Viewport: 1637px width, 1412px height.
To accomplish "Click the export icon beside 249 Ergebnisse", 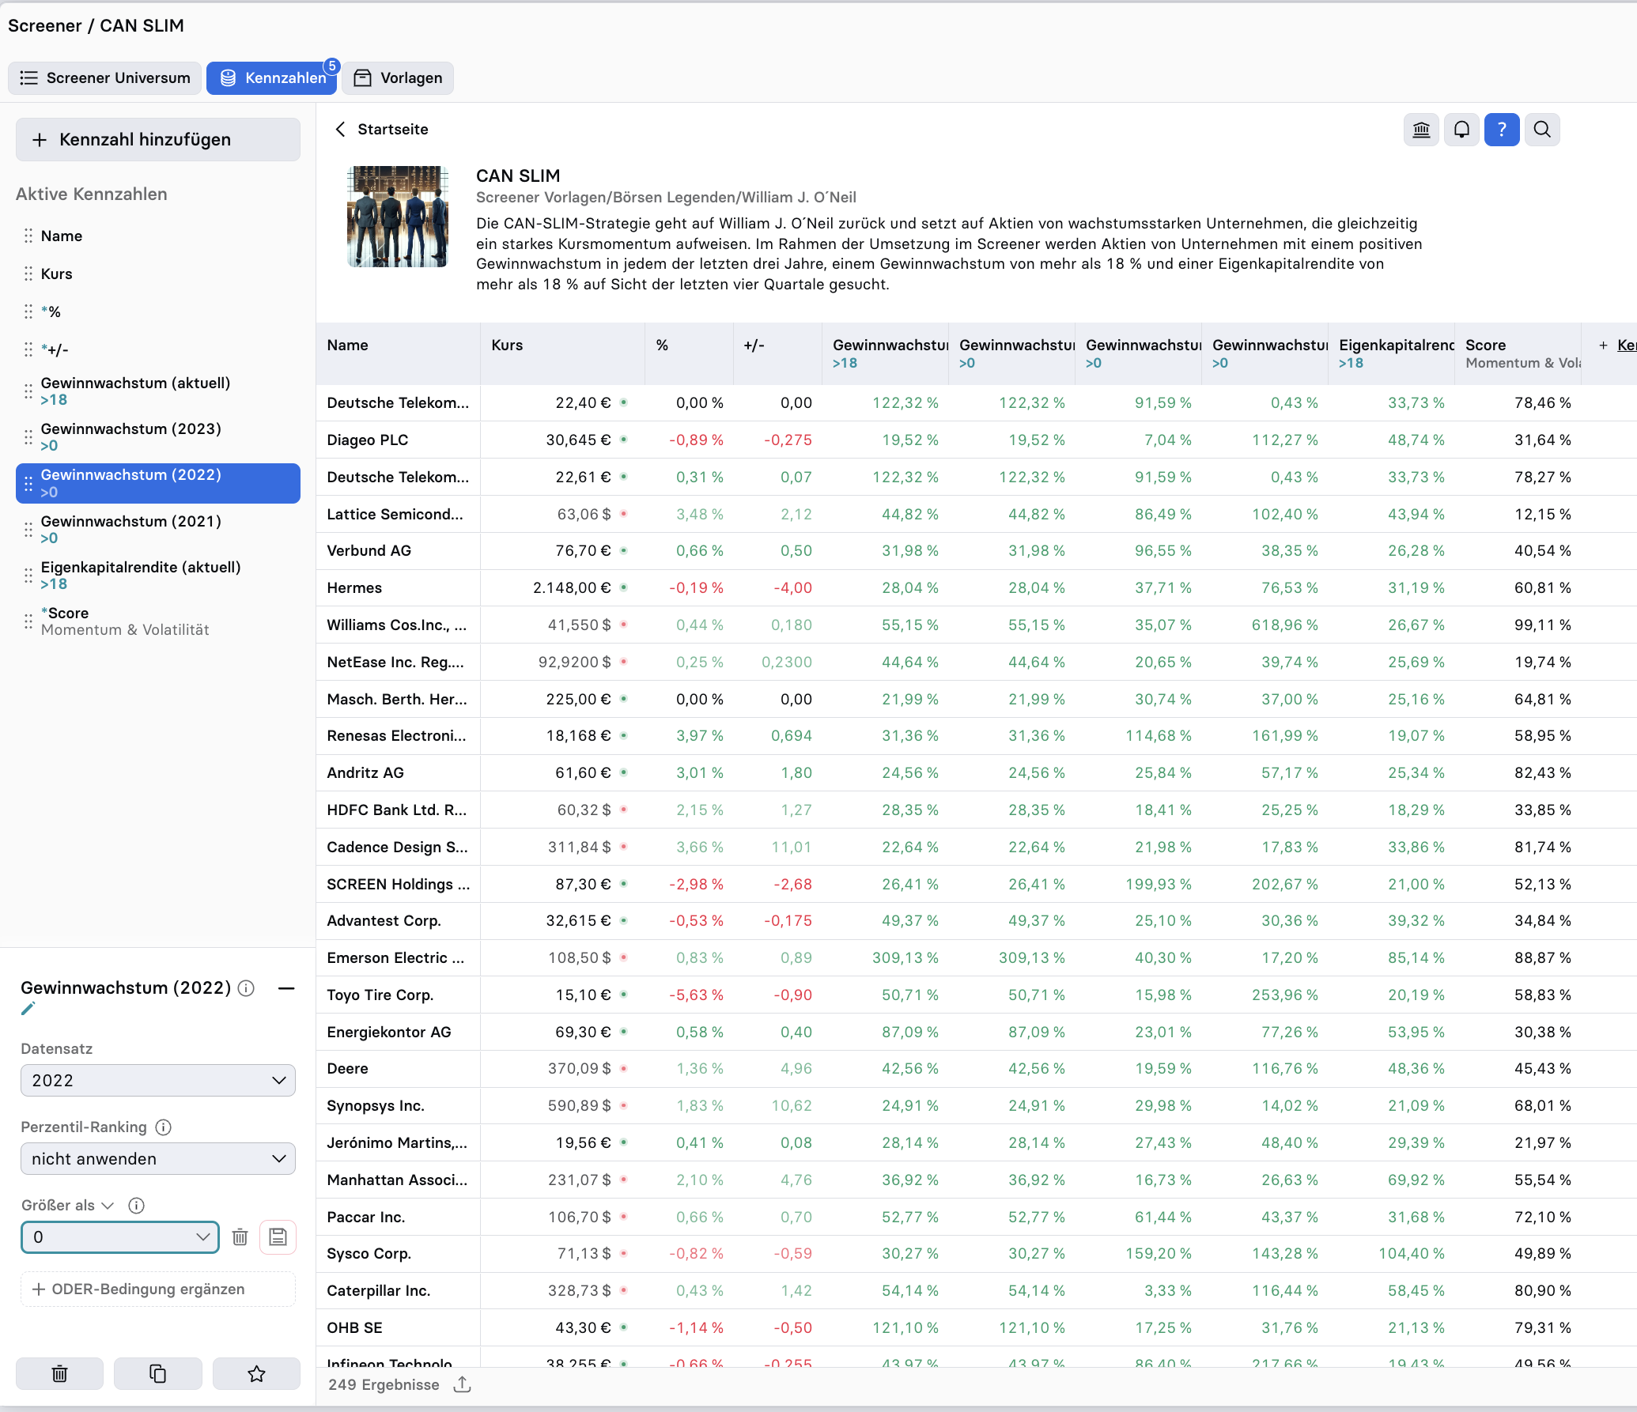I will coord(463,1384).
